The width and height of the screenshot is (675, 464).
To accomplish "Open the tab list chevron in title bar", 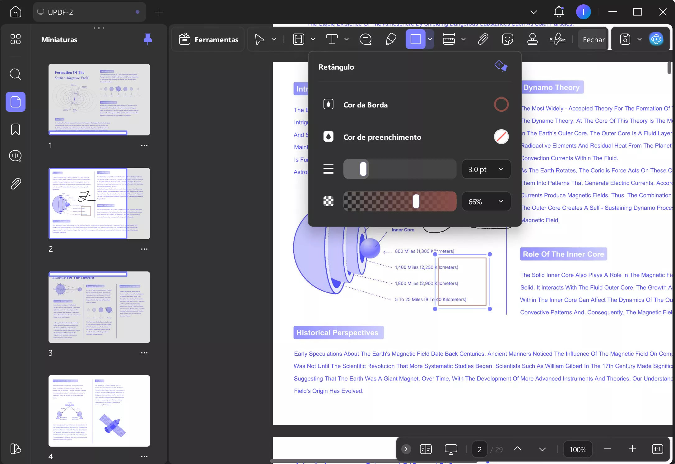I will coord(534,12).
